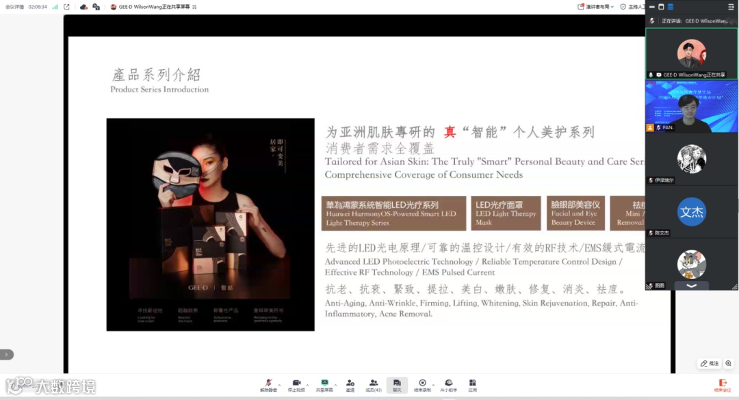
Task: Click muted microphone icon beside 正在讲话
Action: coord(652,21)
